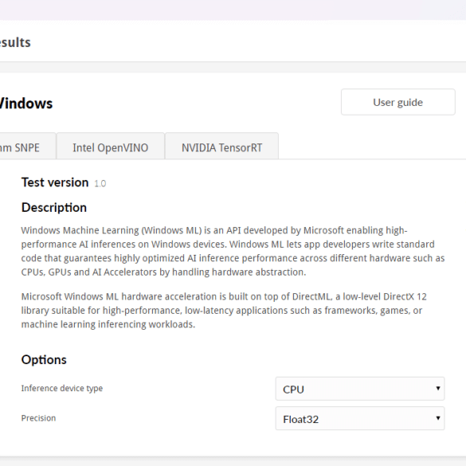
Task: Select the SNPE tab
Action: [27, 147]
